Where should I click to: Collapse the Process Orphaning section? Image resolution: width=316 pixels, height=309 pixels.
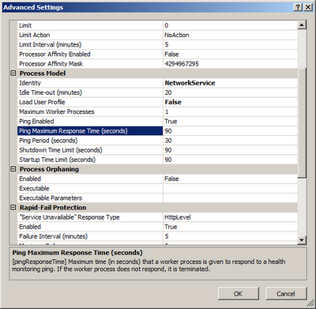point(13,169)
